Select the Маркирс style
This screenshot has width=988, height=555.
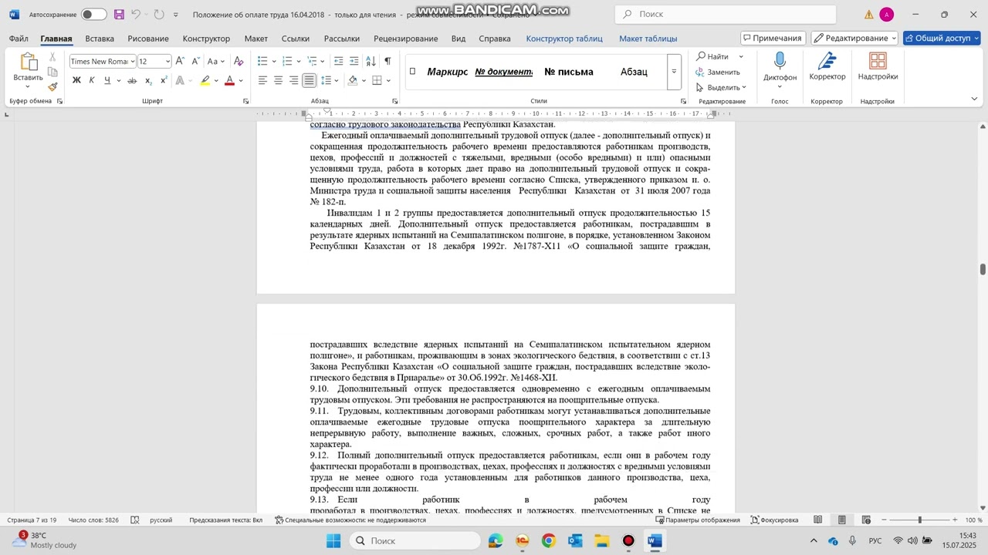pos(447,72)
